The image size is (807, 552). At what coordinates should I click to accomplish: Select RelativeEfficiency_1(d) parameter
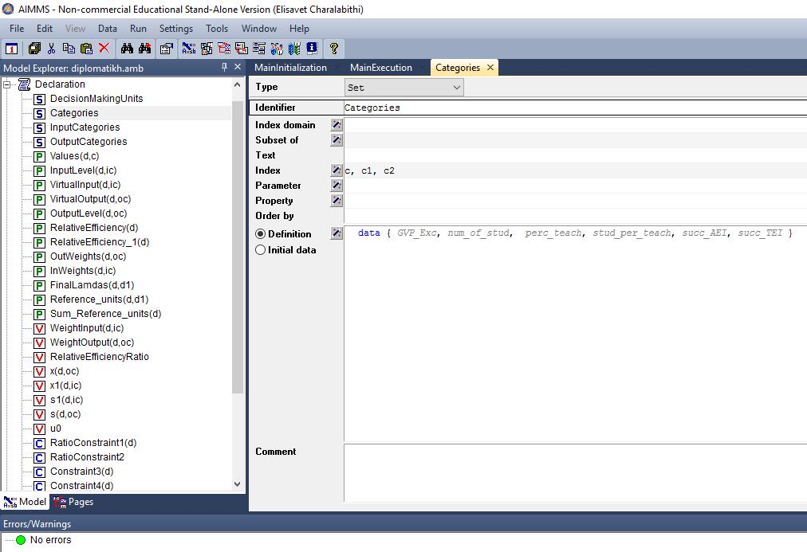[x=100, y=242]
